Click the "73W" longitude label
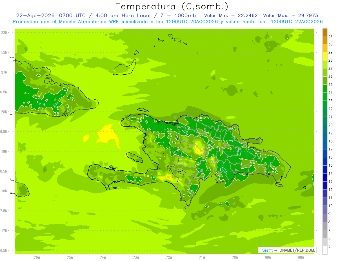Screen dimensions: 338x261 tap(136, 257)
